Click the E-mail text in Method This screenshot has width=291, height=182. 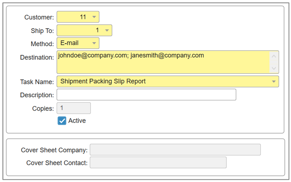(x=70, y=43)
